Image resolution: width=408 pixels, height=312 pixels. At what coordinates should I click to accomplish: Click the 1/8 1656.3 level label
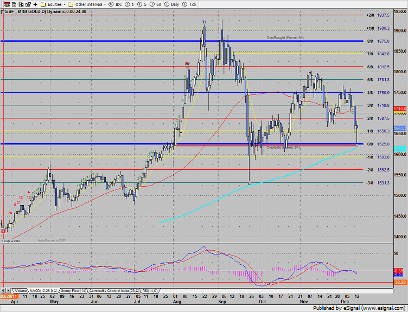[x=378, y=131]
